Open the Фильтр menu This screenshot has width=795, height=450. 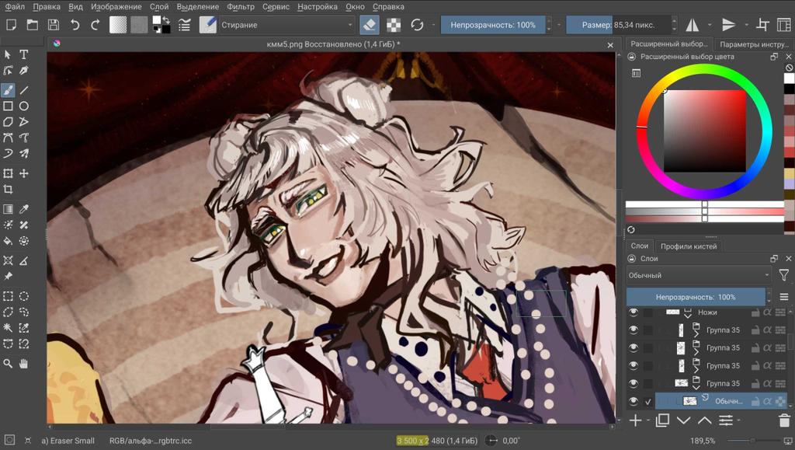click(241, 6)
